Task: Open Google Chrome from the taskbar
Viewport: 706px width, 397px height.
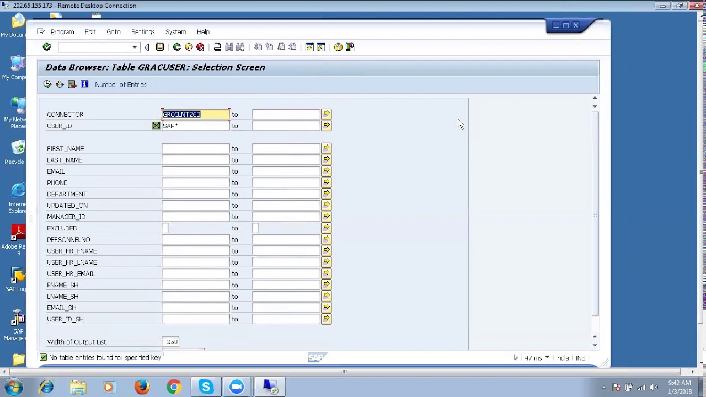Action: coord(174,387)
